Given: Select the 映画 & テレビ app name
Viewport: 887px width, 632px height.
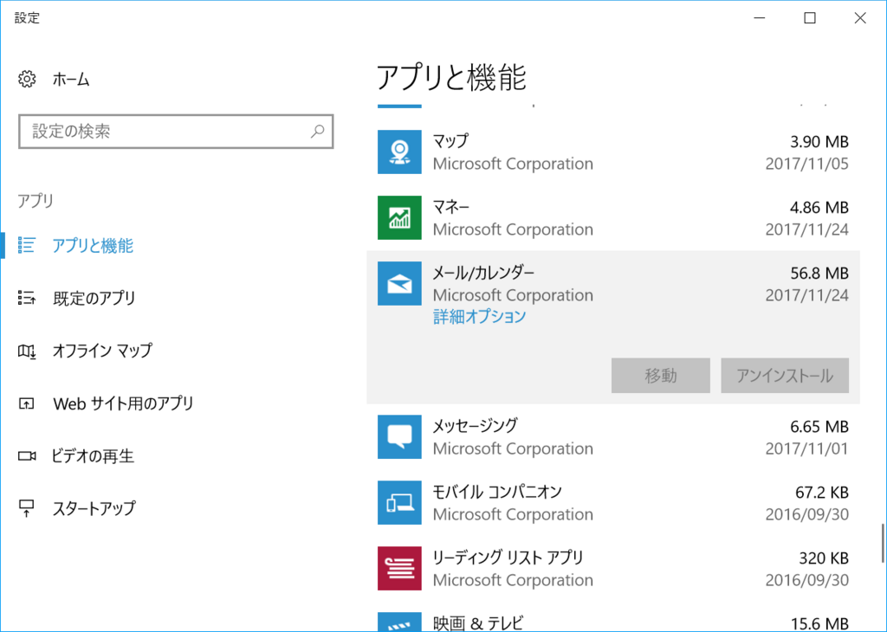Looking at the screenshot, I should click(x=478, y=623).
